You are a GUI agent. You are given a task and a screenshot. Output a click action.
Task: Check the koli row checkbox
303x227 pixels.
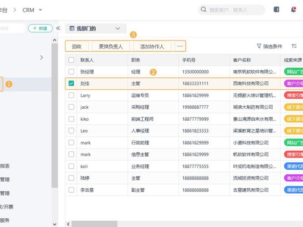71,166
